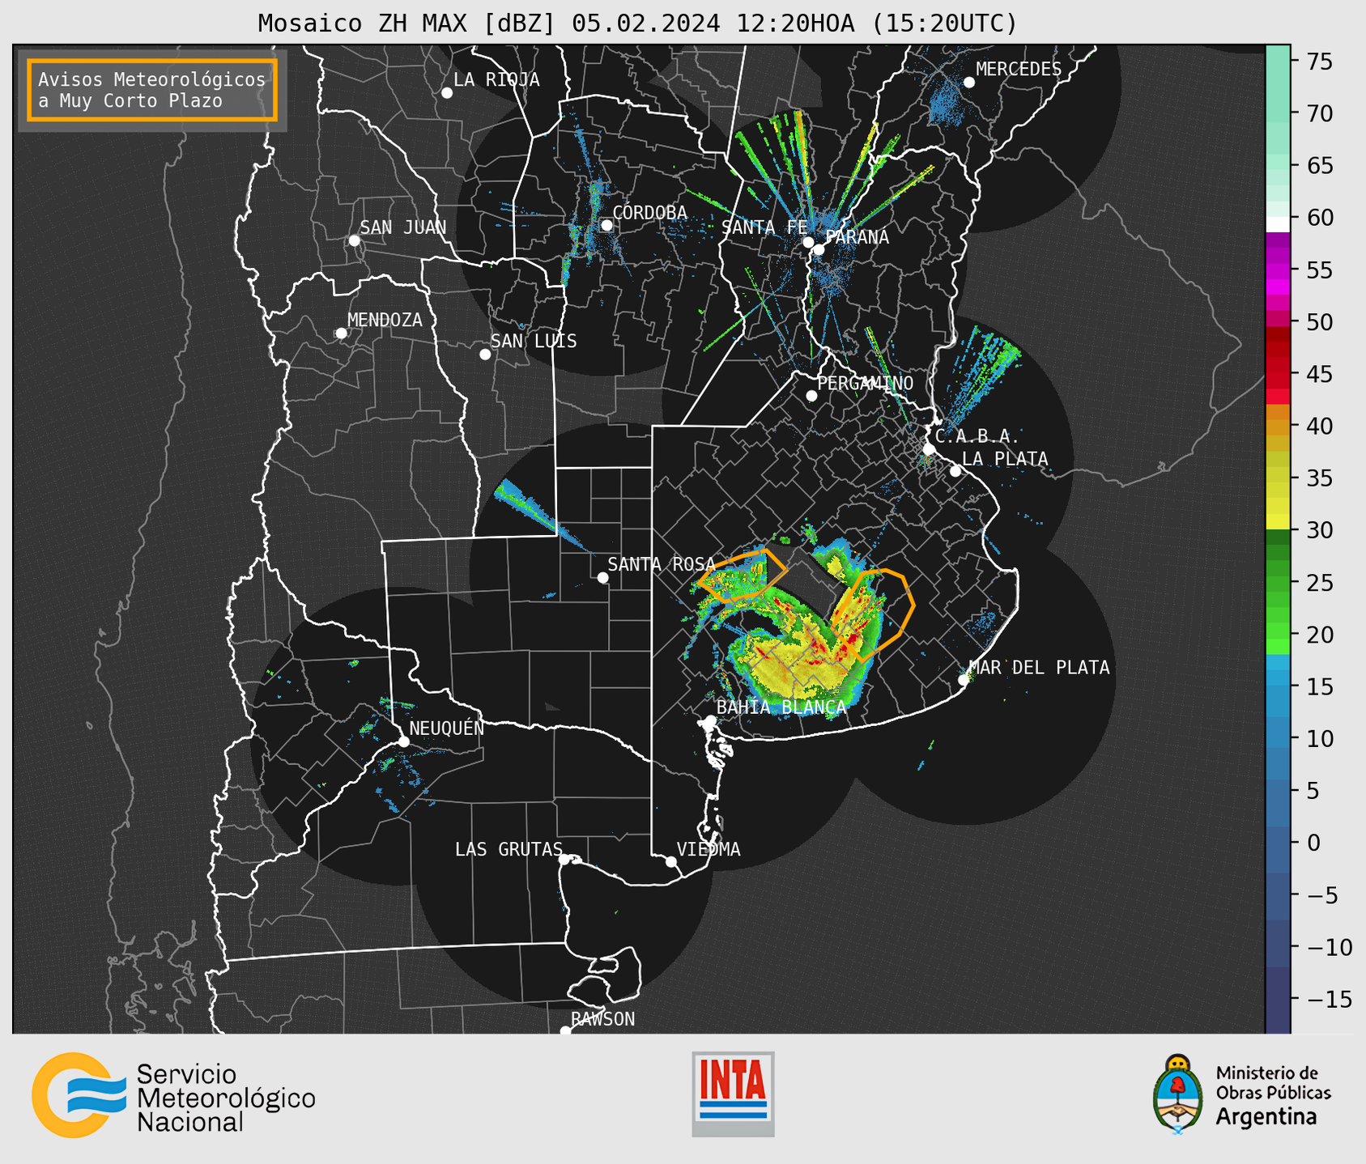The height and width of the screenshot is (1164, 1366).
Task: Click the SANTA ROSA label text
Action: tap(662, 564)
